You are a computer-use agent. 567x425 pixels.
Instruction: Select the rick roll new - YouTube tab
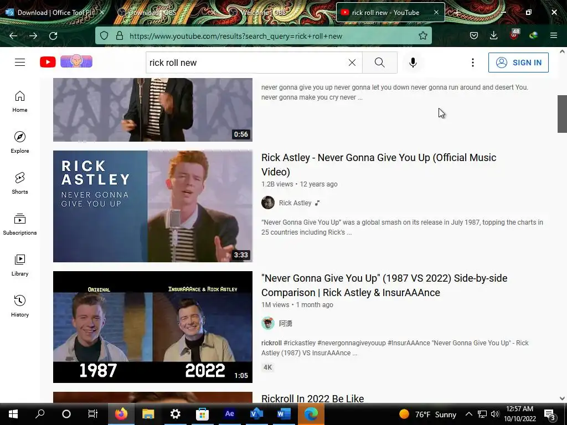click(x=385, y=12)
